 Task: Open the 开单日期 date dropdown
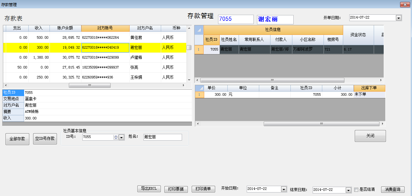pyautogui.click(x=399, y=18)
